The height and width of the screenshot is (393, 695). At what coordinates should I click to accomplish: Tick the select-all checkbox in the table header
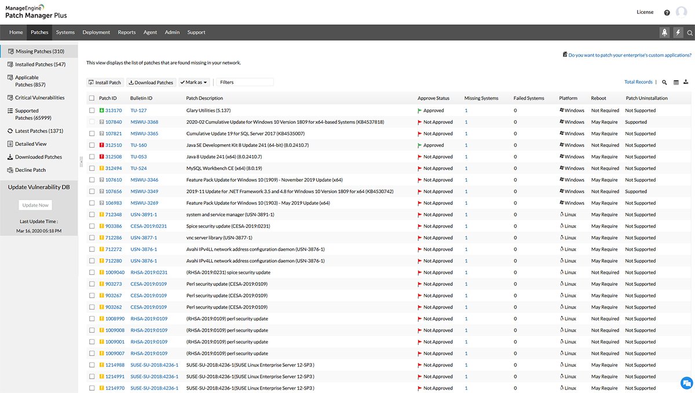click(92, 98)
